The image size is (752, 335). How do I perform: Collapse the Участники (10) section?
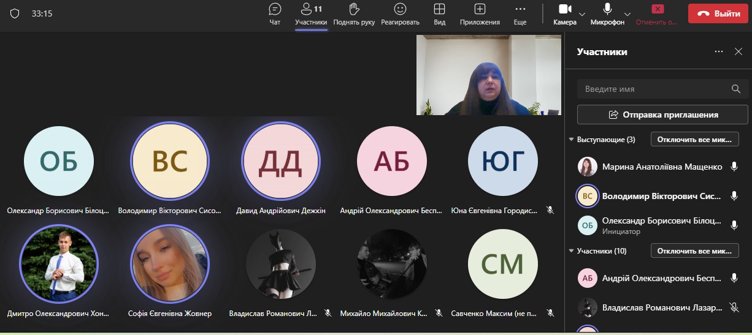click(572, 251)
